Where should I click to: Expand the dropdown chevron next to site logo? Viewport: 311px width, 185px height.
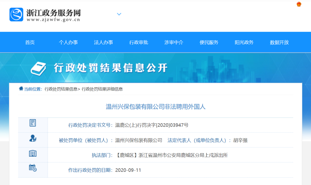(x=119, y=14)
